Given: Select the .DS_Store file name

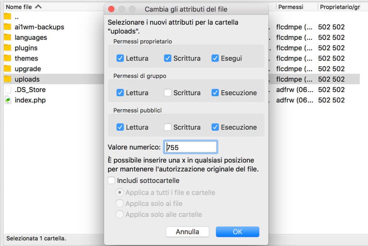Looking at the screenshot, I should pos(30,90).
